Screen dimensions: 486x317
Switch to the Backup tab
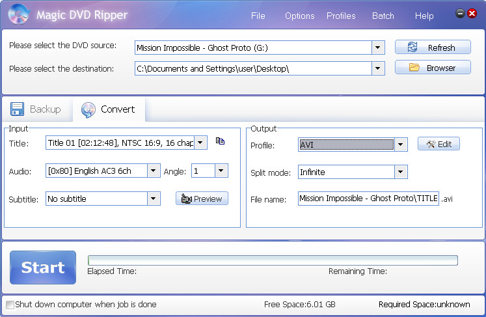pyautogui.click(x=36, y=109)
